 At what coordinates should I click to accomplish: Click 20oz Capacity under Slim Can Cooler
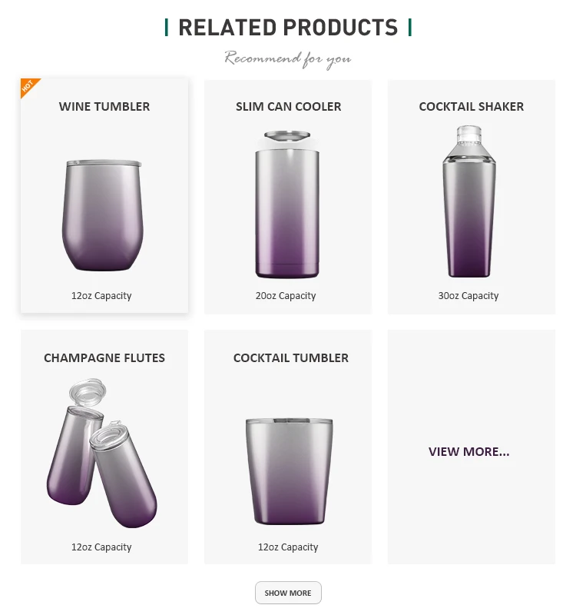click(286, 296)
